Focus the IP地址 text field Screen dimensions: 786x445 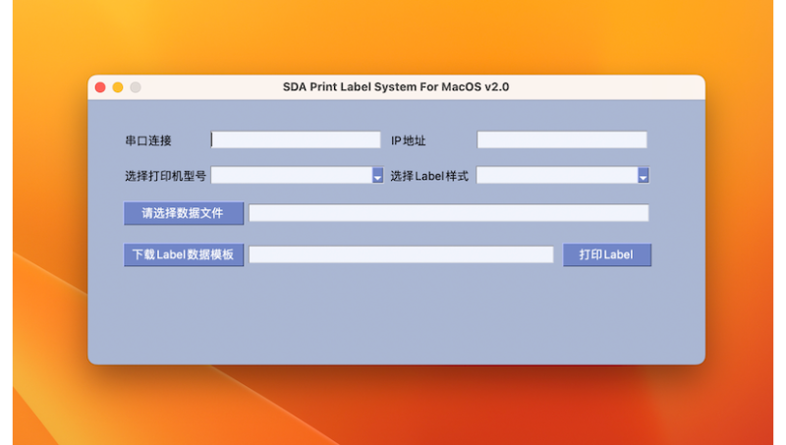click(x=562, y=139)
